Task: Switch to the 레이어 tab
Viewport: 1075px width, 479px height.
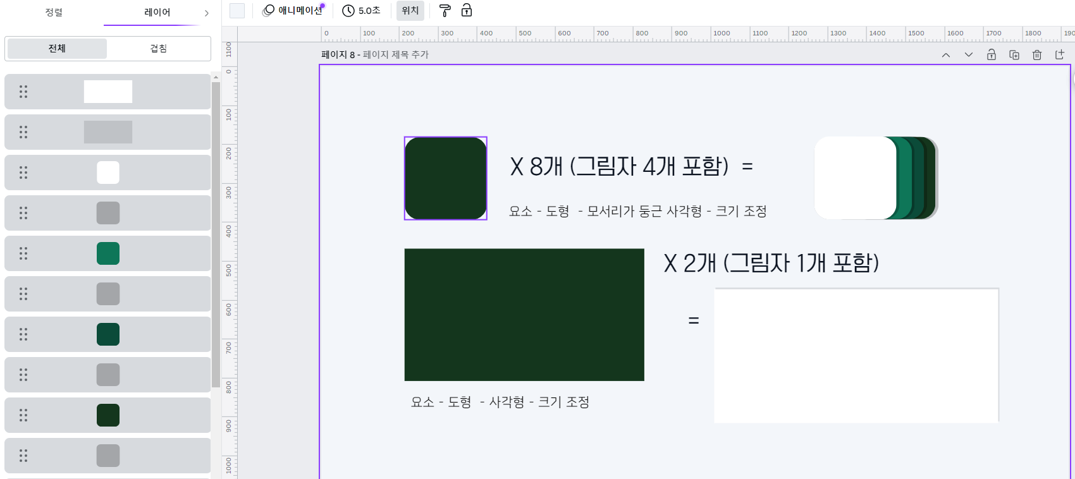Action: tap(157, 12)
